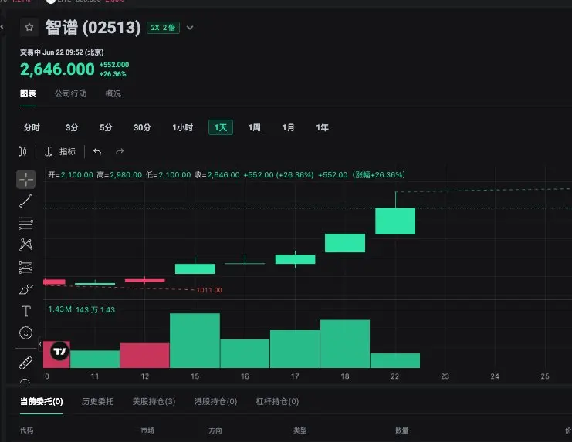Screen dimensions: 572x442
Task: Open the 当前委托(0) tab
Action: tap(41, 402)
